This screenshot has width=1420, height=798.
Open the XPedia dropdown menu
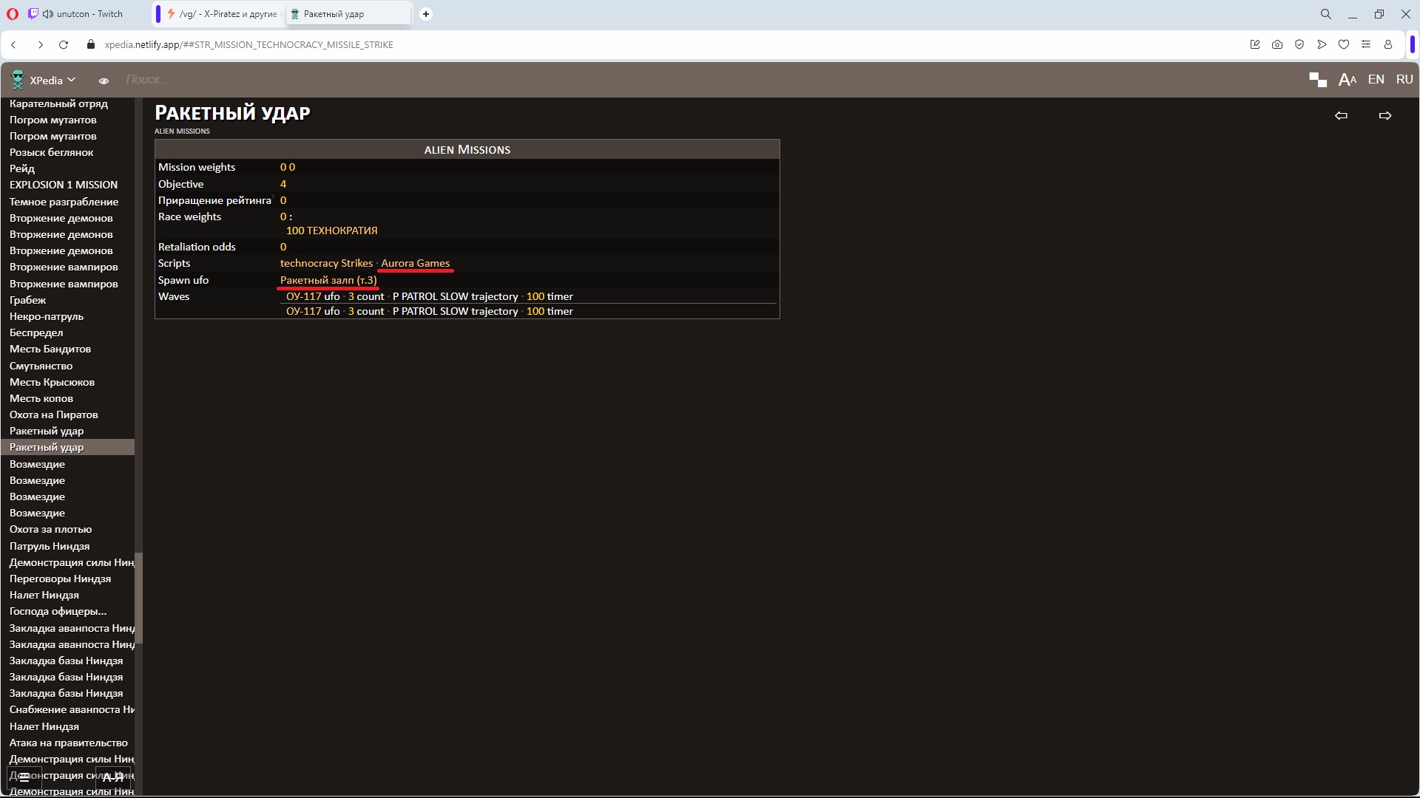(x=52, y=80)
